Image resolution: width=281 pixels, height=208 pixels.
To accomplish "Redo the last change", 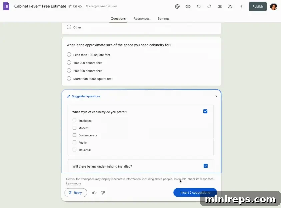I will coord(209,7).
